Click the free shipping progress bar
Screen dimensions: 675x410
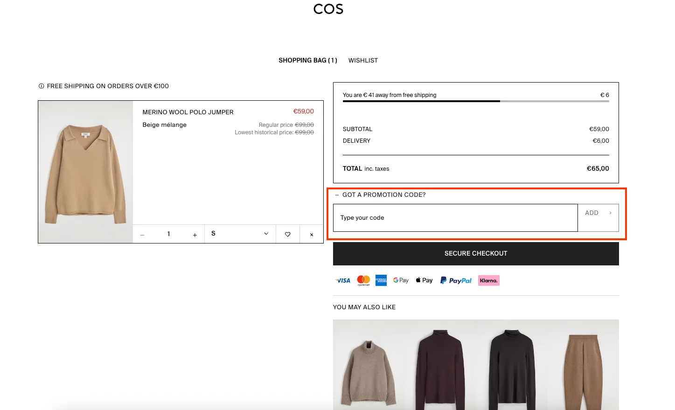[x=475, y=101]
